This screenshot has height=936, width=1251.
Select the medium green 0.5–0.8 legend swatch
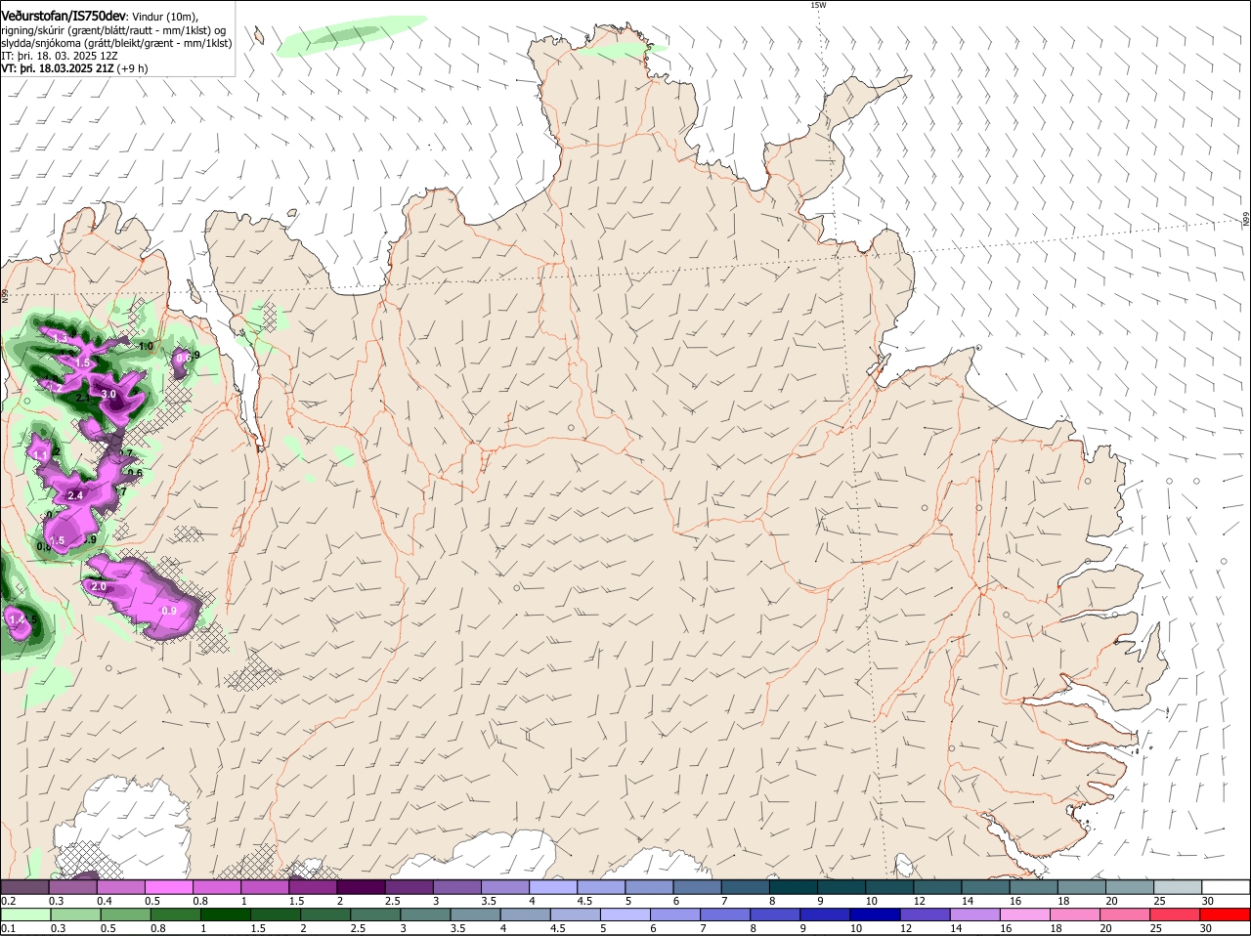(125, 915)
